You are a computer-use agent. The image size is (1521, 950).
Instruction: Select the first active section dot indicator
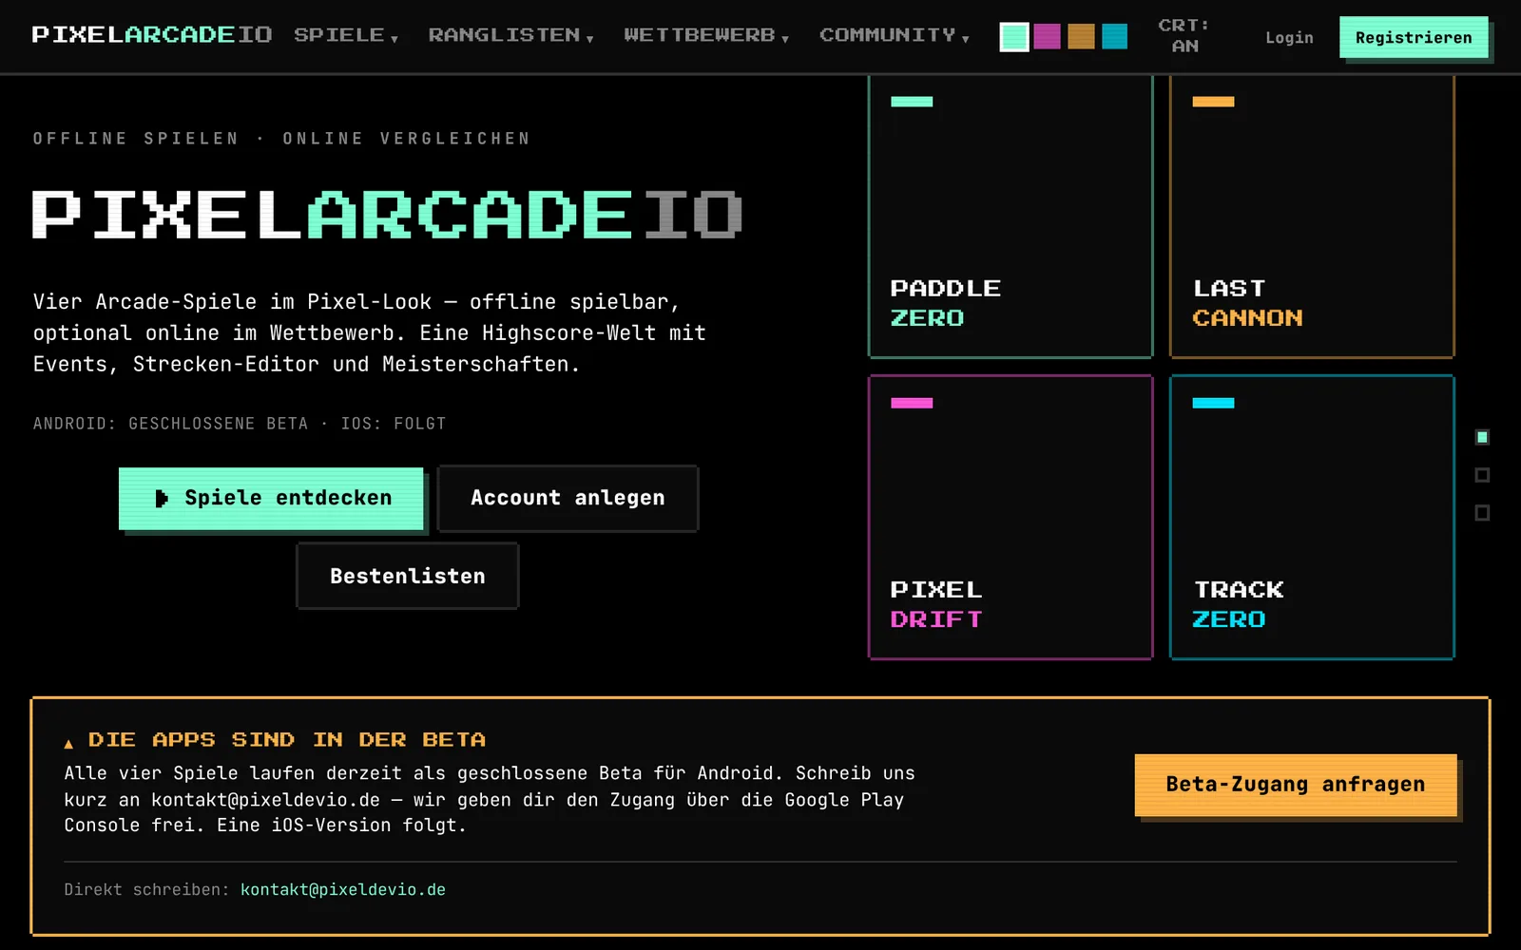pyautogui.click(x=1482, y=437)
